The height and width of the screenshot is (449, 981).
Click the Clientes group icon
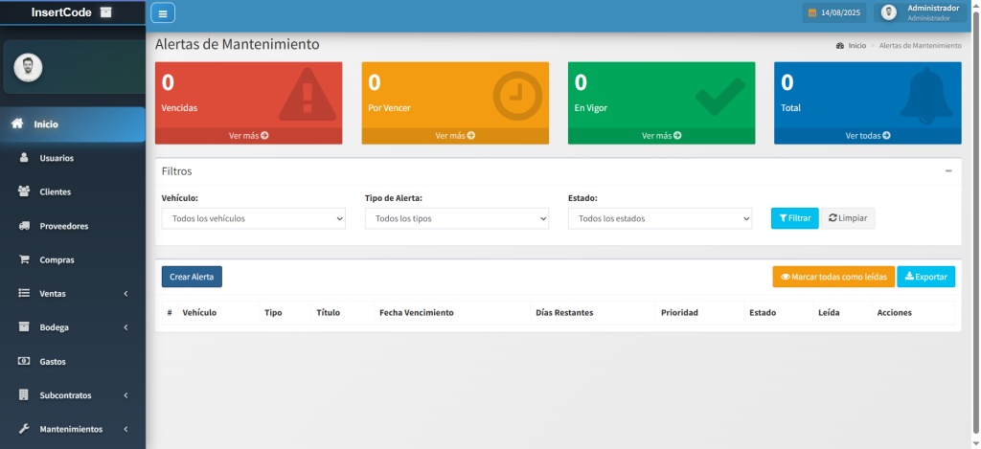click(24, 191)
